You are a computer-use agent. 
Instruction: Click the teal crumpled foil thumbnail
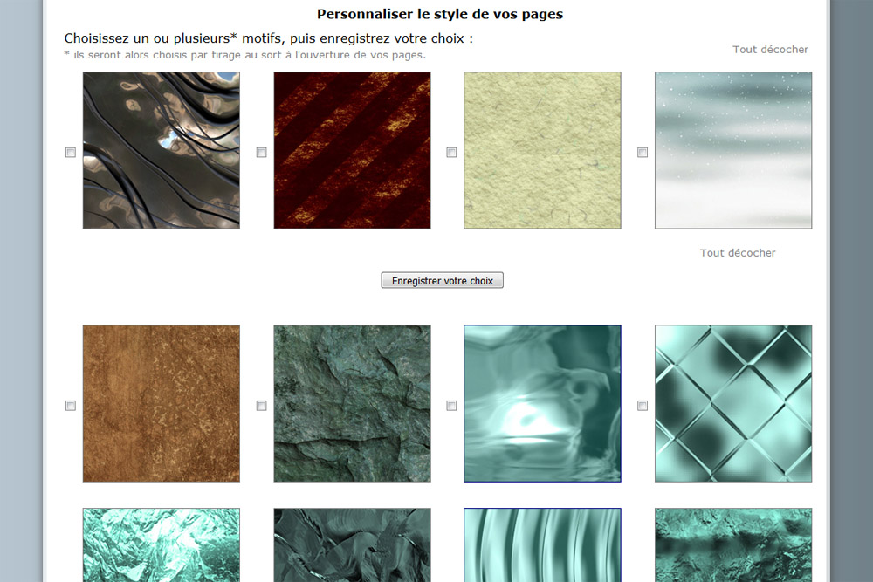162,544
